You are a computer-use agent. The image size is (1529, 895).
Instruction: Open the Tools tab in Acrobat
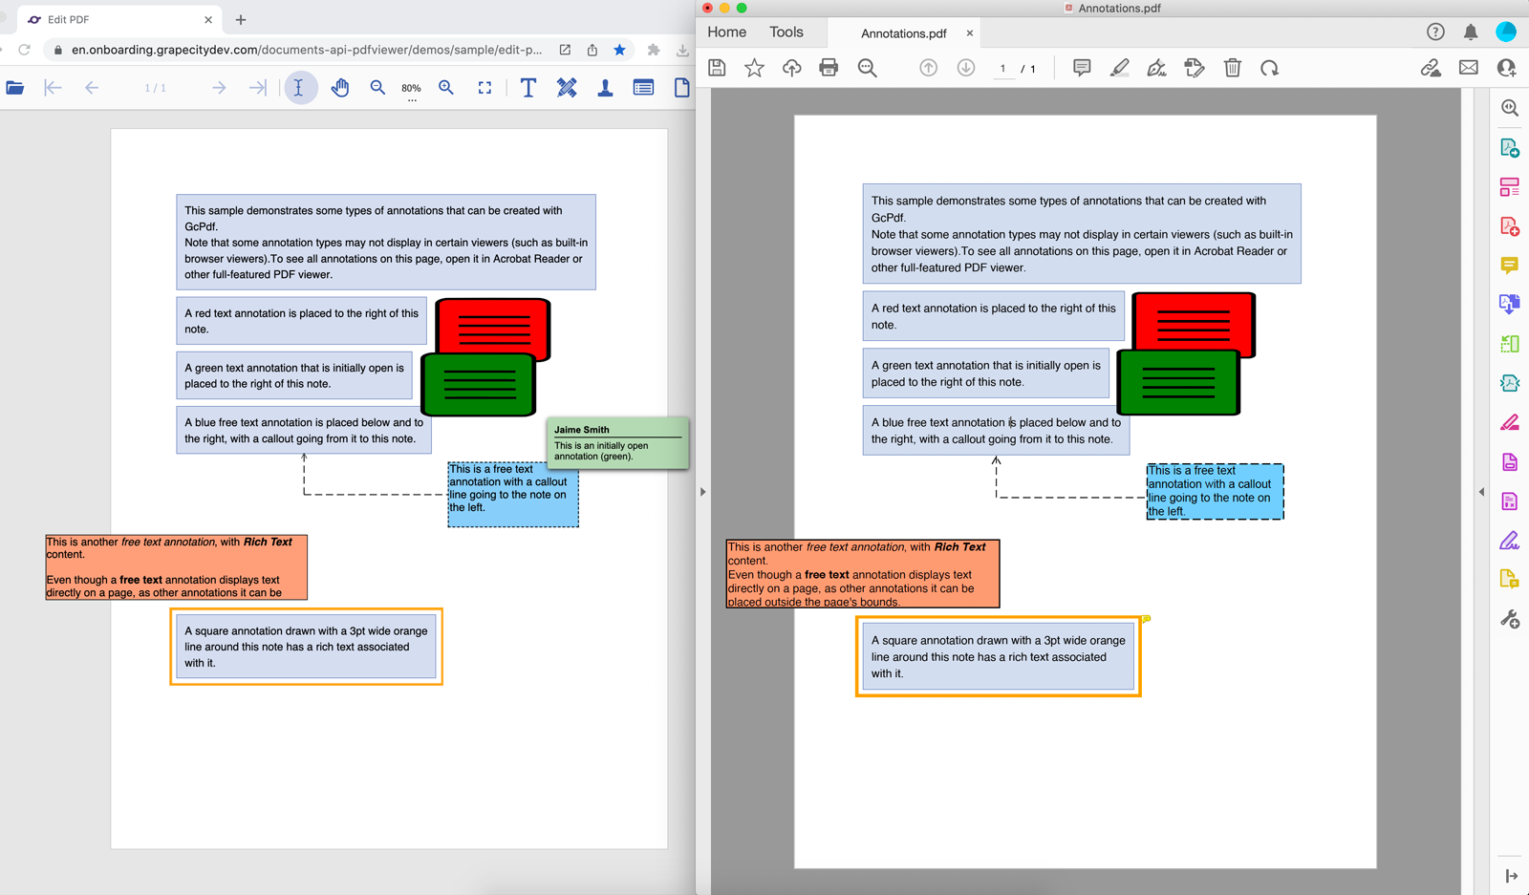click(786, 32)
